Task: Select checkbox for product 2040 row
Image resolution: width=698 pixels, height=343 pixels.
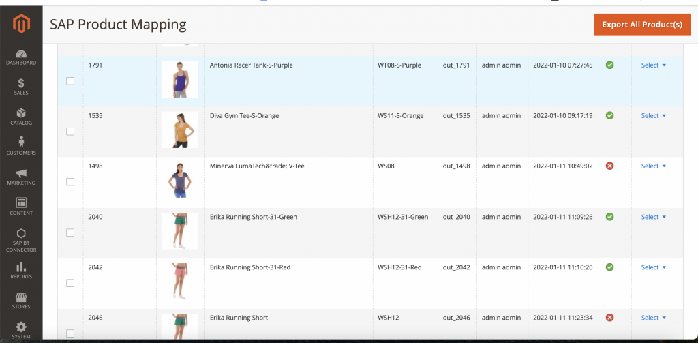Action: click(x=70, y=233)
